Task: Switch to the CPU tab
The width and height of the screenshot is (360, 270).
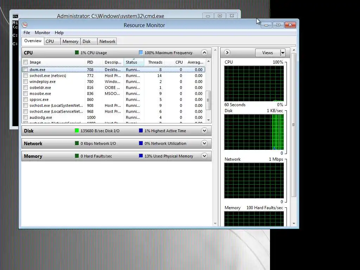Action: (52, 41)
